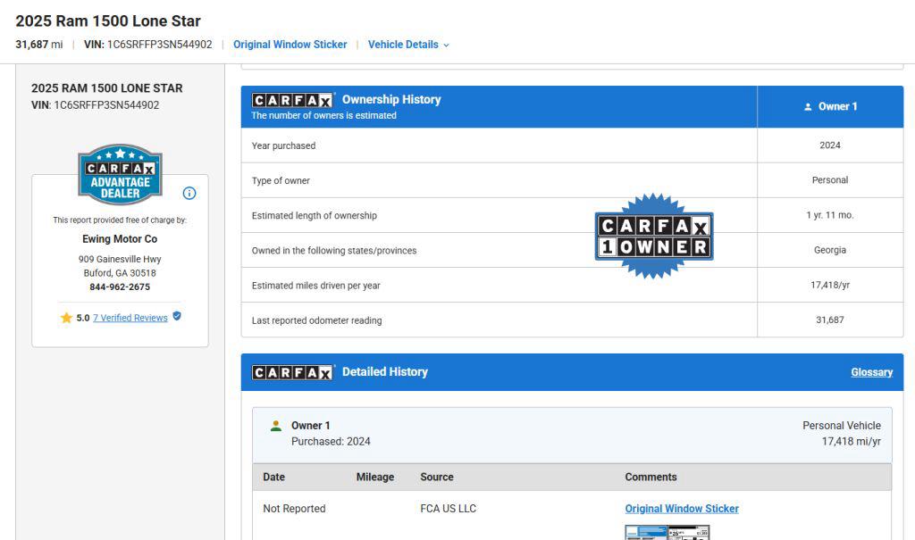Click the blue verified shield icon
Viewport: 915px width, 540px height.
(177, 316)
